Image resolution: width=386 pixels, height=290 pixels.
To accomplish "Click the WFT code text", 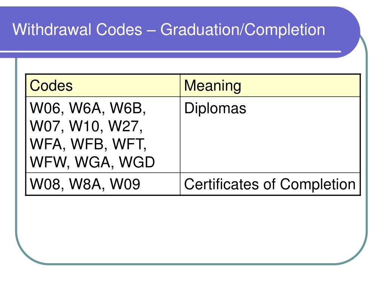I will (127, 144).
